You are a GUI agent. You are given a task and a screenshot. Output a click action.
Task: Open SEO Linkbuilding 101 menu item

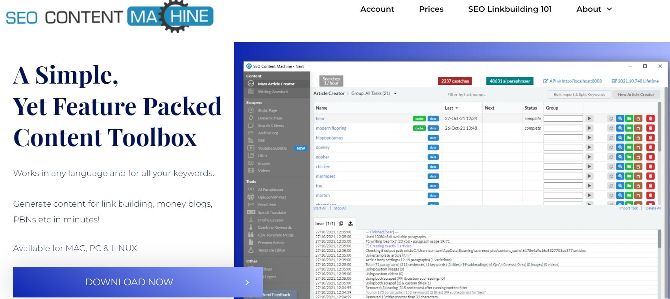click(x=510, y=9)
